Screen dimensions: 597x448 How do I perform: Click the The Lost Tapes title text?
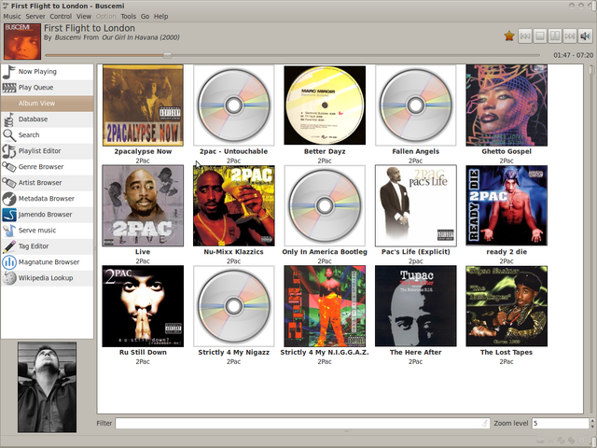(x=507, y=353)
